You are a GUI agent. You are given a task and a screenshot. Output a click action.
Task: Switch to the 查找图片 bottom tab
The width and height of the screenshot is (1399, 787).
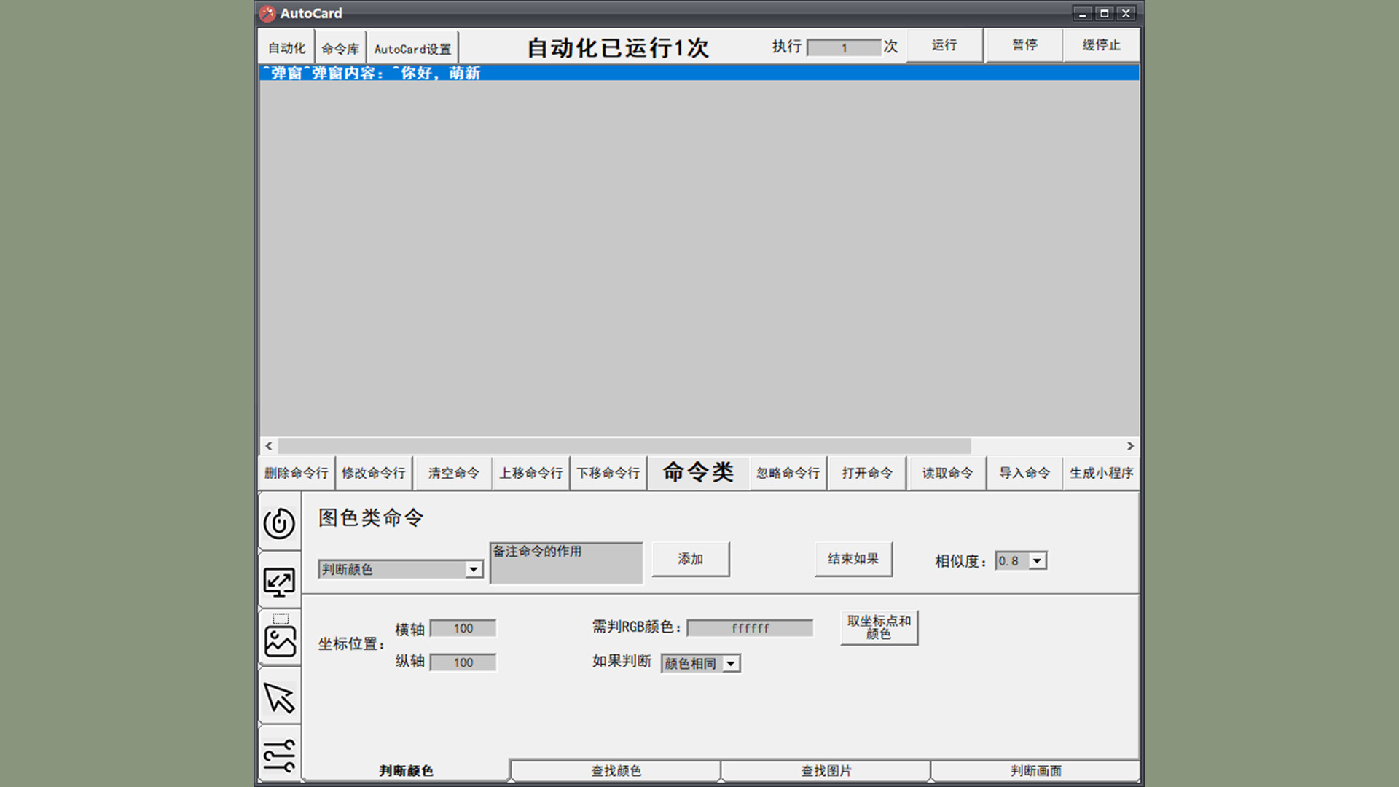(826, 770)
